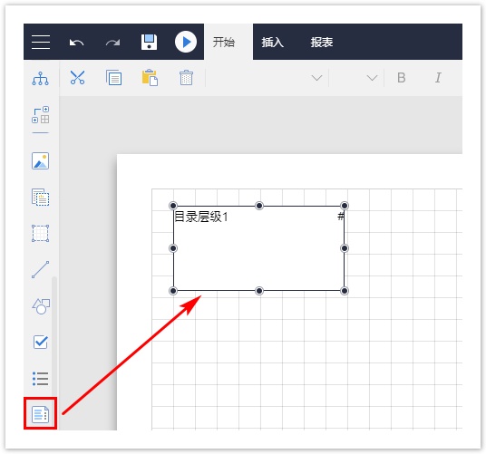Viewport: 486px width, 454px height.
Task: Preview the report with play button
Action: pos(186,42)
